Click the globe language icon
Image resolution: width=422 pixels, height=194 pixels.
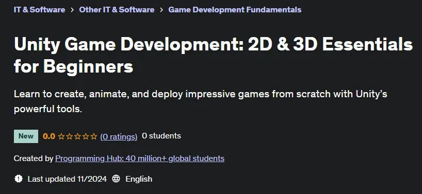(116, 179)
